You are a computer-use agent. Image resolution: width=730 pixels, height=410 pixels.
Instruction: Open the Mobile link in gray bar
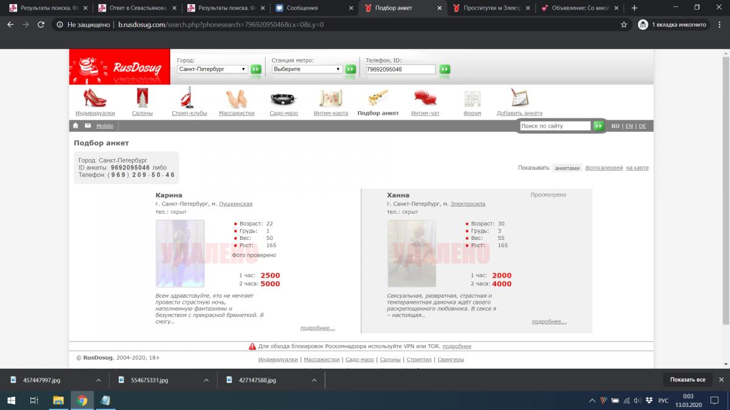coord(105,126)
